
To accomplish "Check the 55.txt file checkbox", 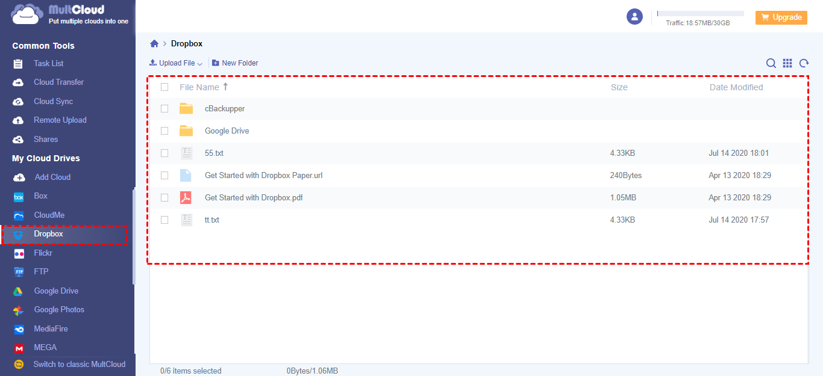I will click(164, 153).
